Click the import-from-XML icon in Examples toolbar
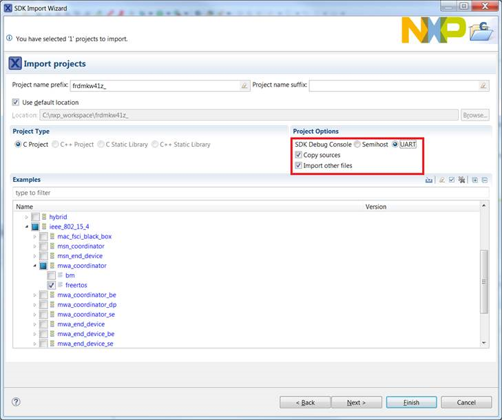502x420 pixels. 429,180
